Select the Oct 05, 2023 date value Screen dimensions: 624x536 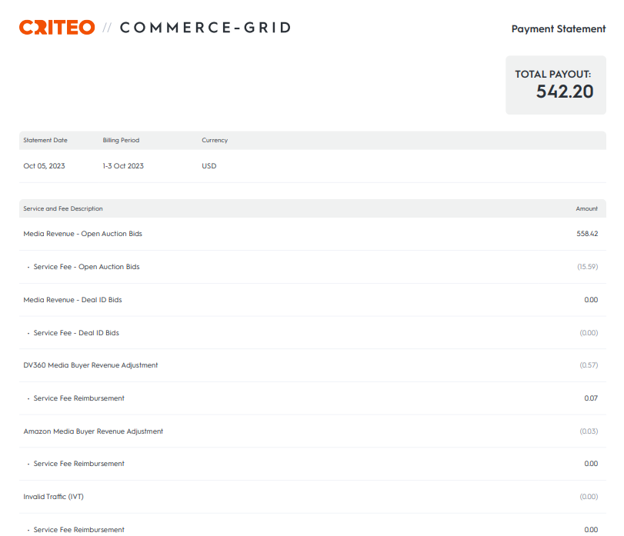click(x=45, y=166)
